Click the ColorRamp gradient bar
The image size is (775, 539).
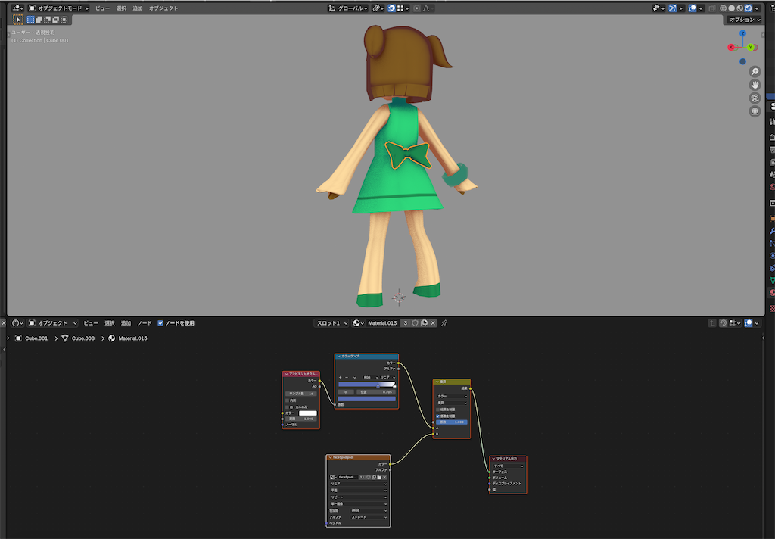(367, 384)
